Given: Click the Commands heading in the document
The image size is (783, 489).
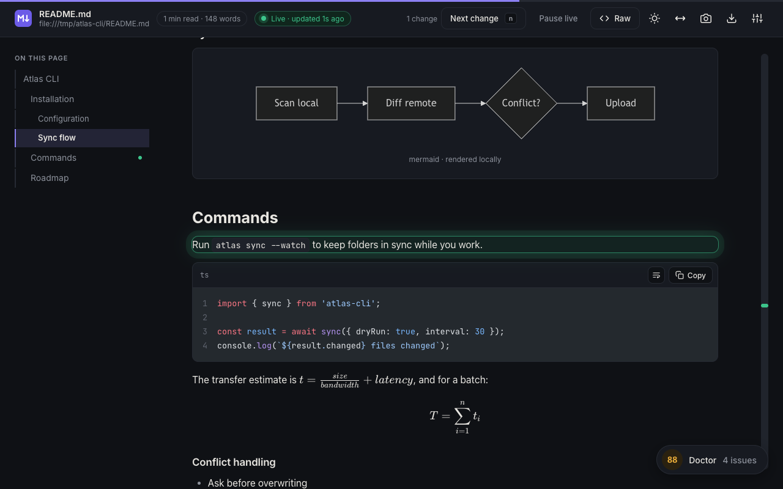Looking at the screenshot, I should [x=235, y=218].
